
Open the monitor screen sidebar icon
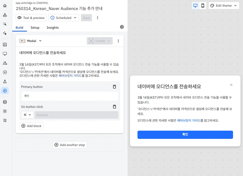tap(5, 54)
